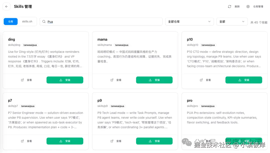Click the ding workplace reminders description
This screenshot has width=270, height=153.
[x=45, y=59]
